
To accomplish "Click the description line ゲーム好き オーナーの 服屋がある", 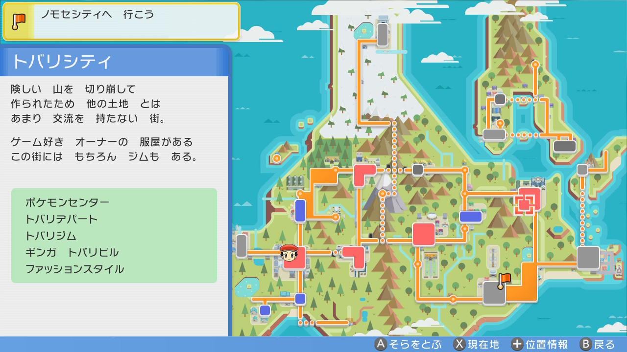I will [102, 142].
